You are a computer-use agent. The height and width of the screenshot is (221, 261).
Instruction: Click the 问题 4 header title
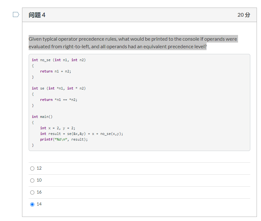click(x=37, y=15)
